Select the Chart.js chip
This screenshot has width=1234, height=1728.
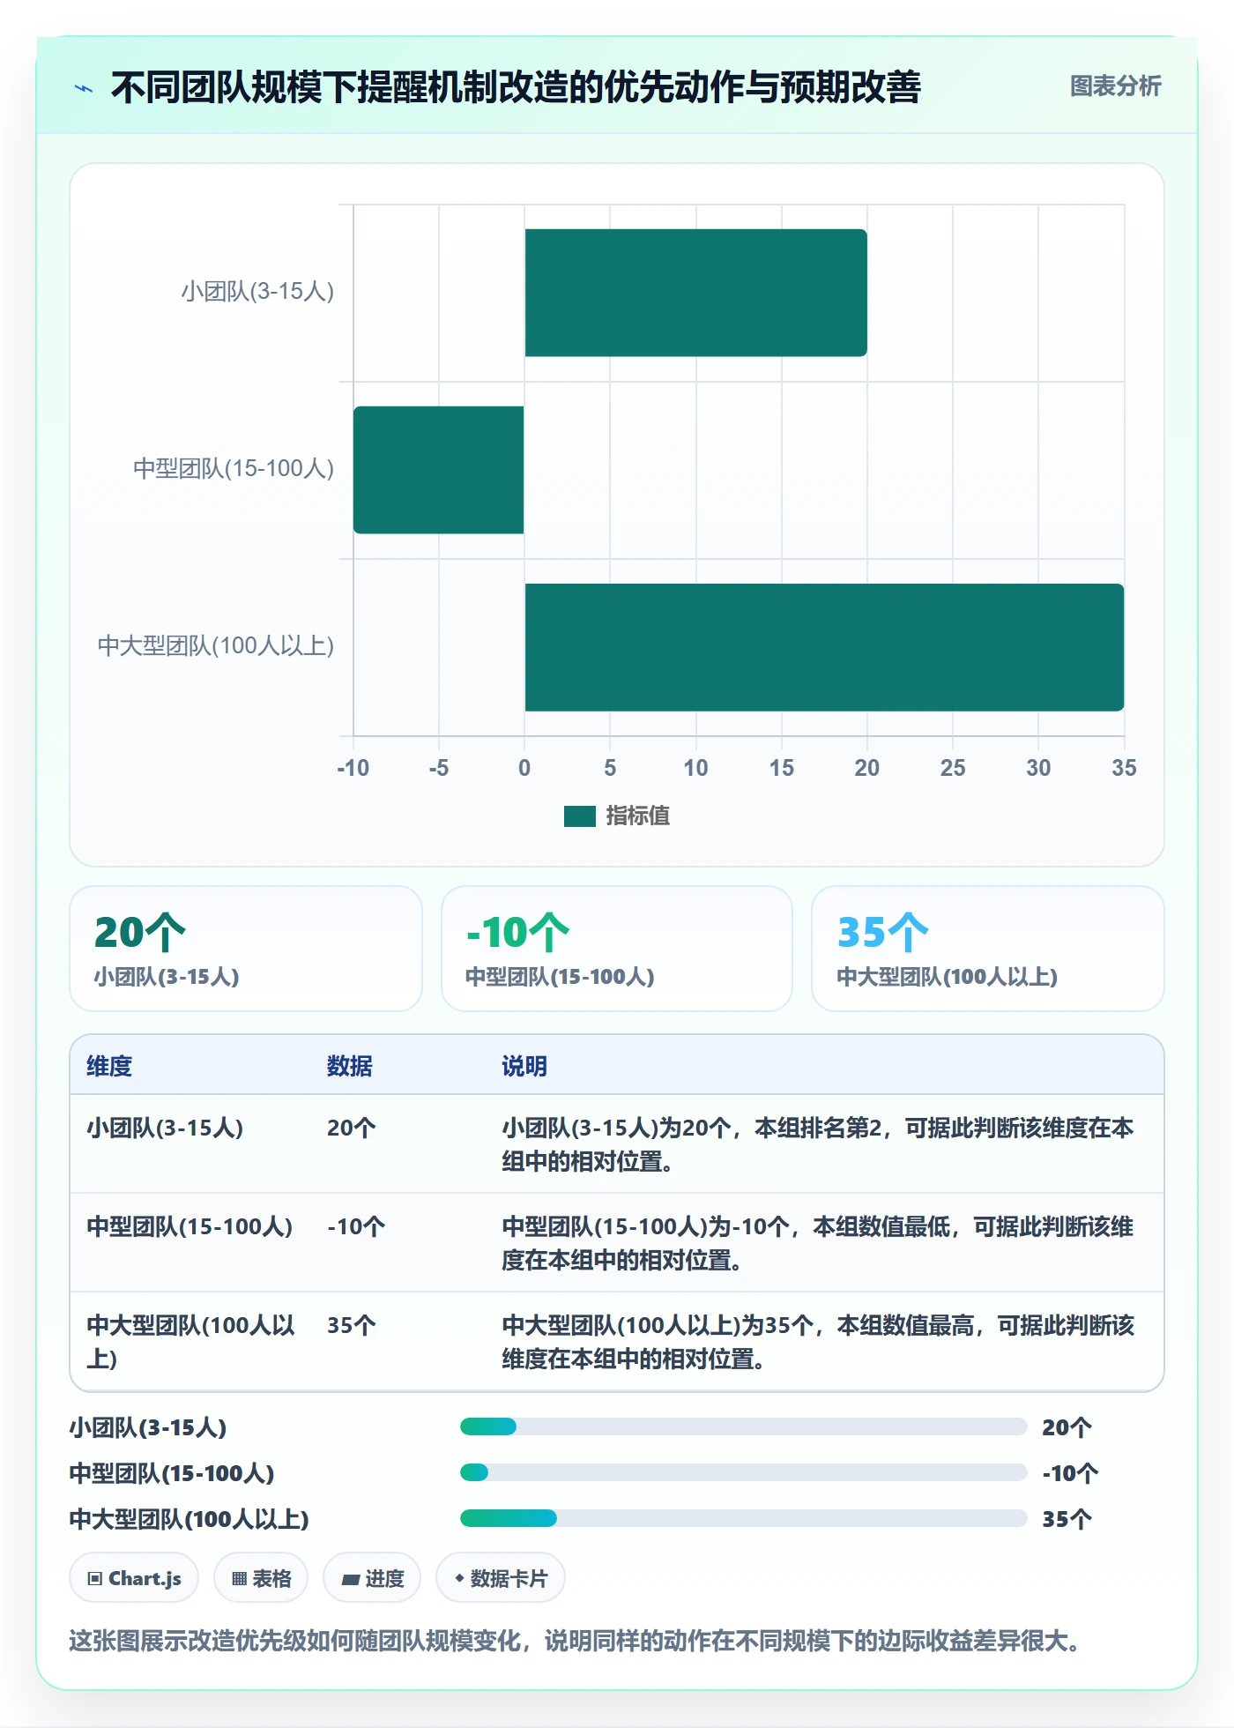(x=134, y=1578)
